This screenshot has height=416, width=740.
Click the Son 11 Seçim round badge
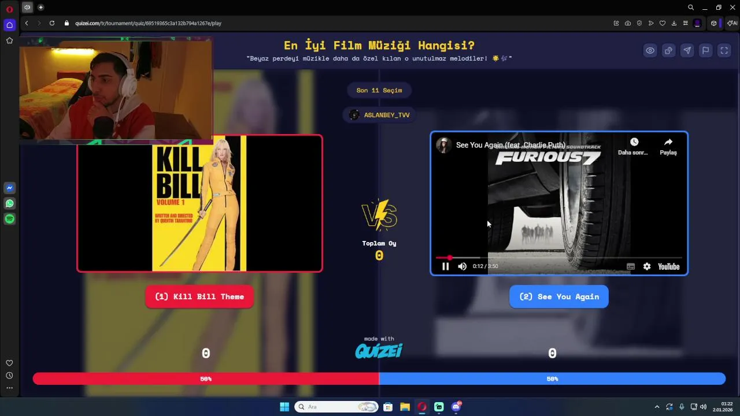click(379, 90)
